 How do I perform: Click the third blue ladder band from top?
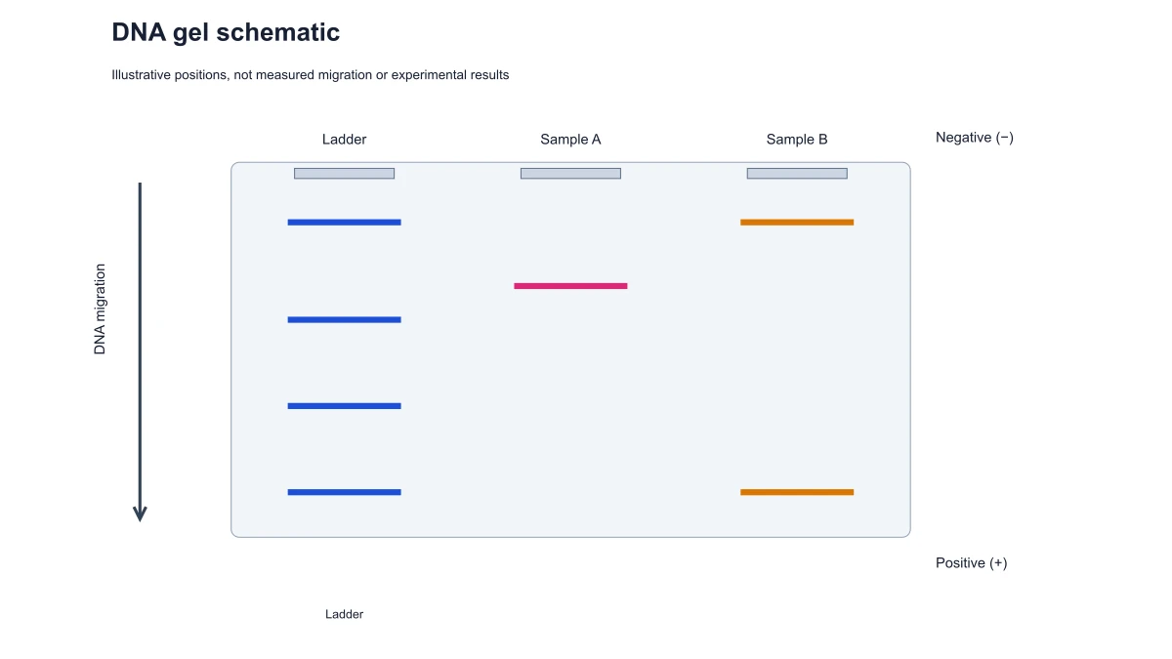(x=344, y=405)
